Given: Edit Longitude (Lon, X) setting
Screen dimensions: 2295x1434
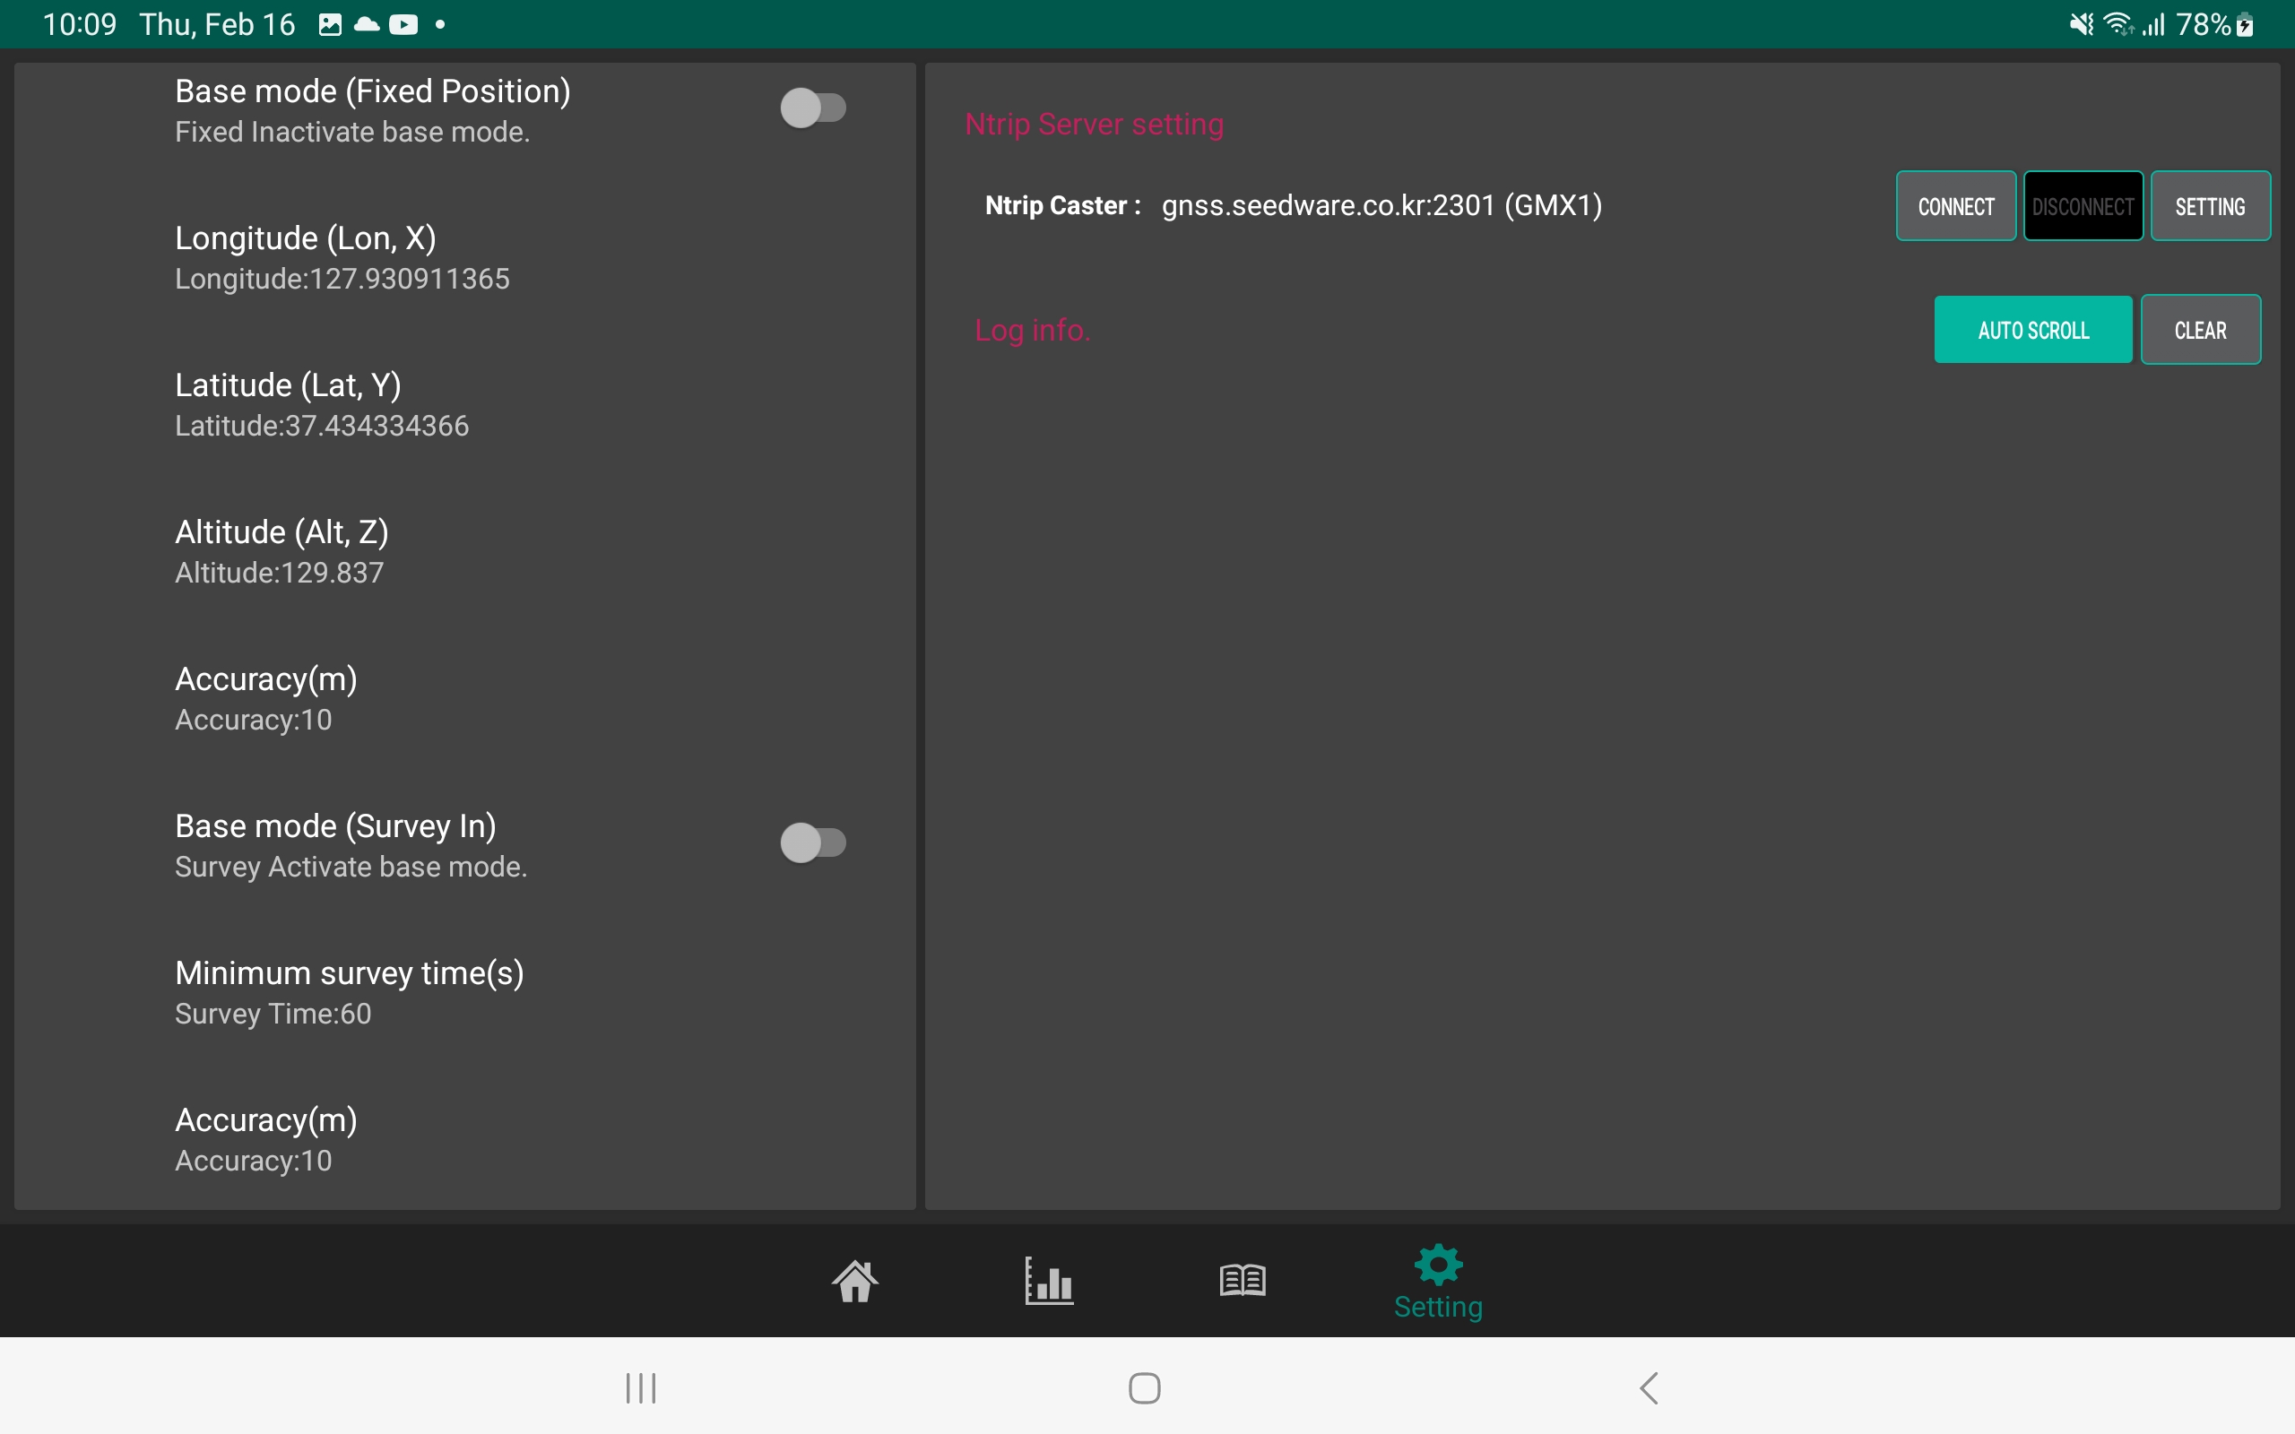Looking at the screenshot, I should (464, 258).
